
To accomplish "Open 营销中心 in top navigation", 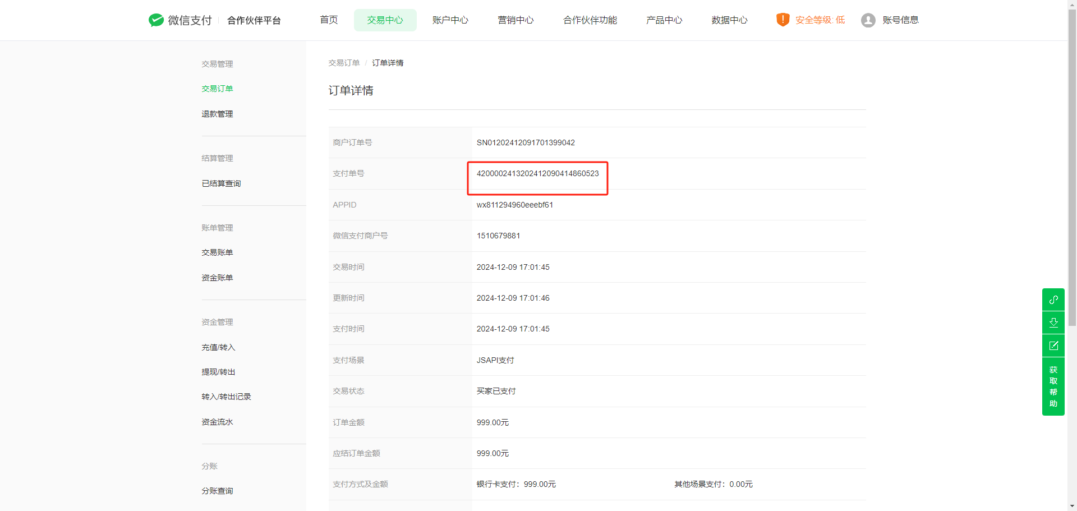I will [x=516, y=20].
